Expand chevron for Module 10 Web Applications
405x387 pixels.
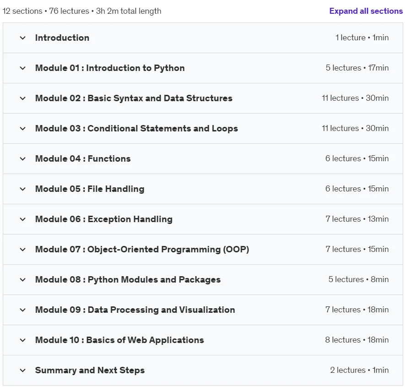tap(23, 340)
